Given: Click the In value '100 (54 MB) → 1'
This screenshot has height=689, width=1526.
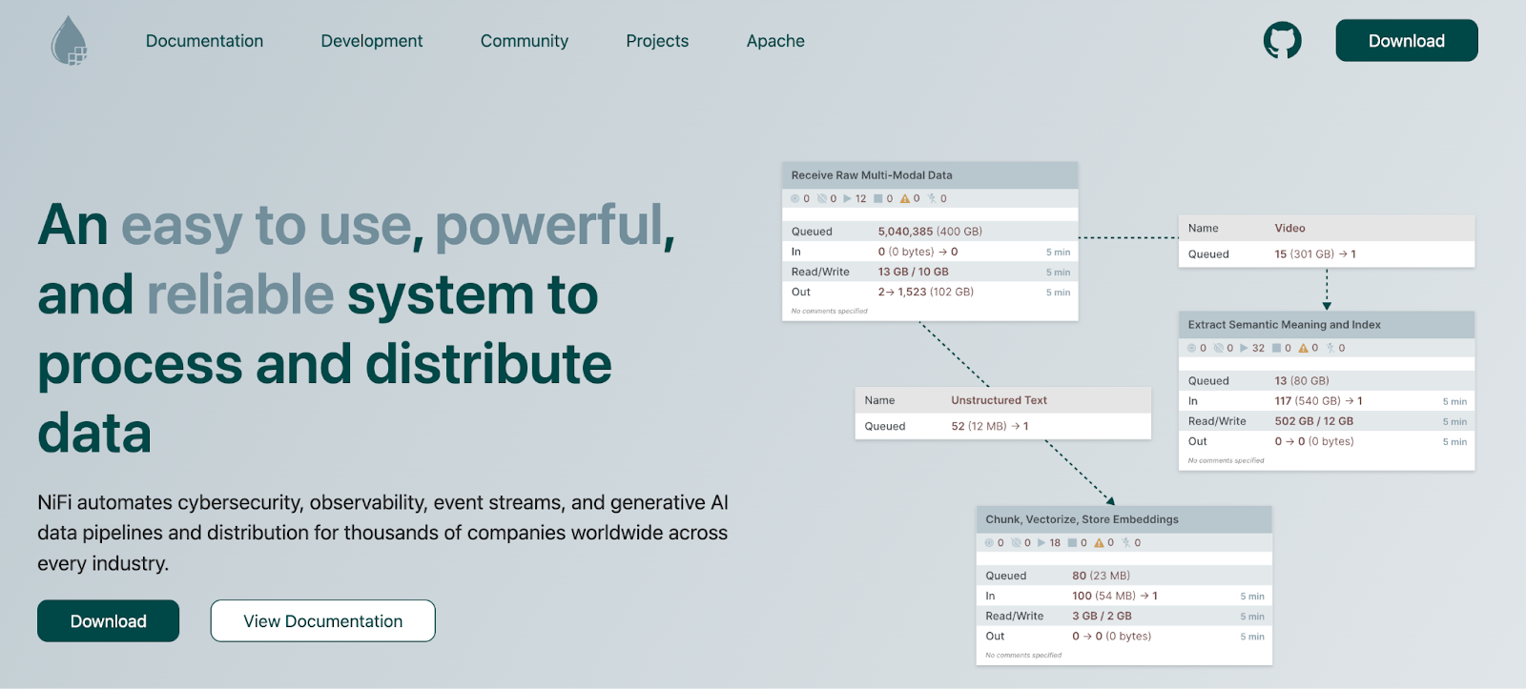Looking at the screenshot, I should tap(1114, 596).
